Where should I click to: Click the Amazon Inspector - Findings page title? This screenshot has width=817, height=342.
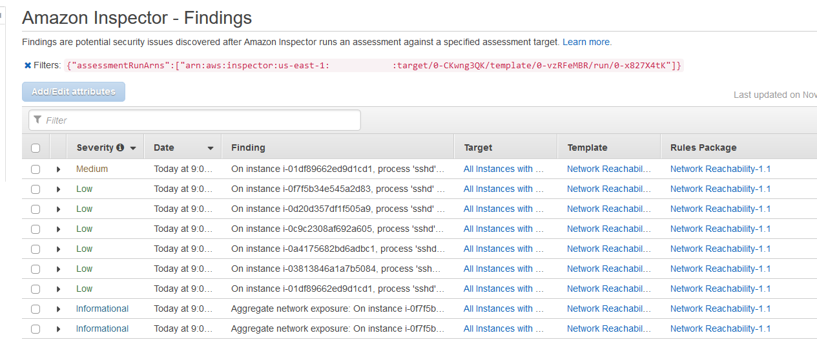pos(137,17)
